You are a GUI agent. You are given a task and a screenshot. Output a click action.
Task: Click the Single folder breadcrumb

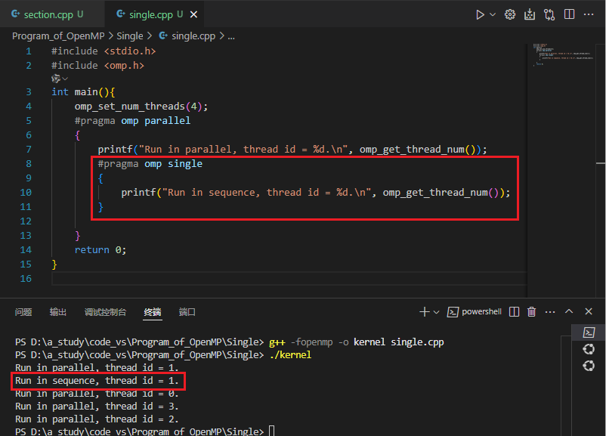pyautogui.click(x=130, y=36)
